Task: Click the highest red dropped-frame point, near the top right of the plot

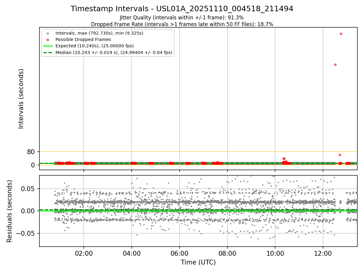Action: [x=341, y=34]
